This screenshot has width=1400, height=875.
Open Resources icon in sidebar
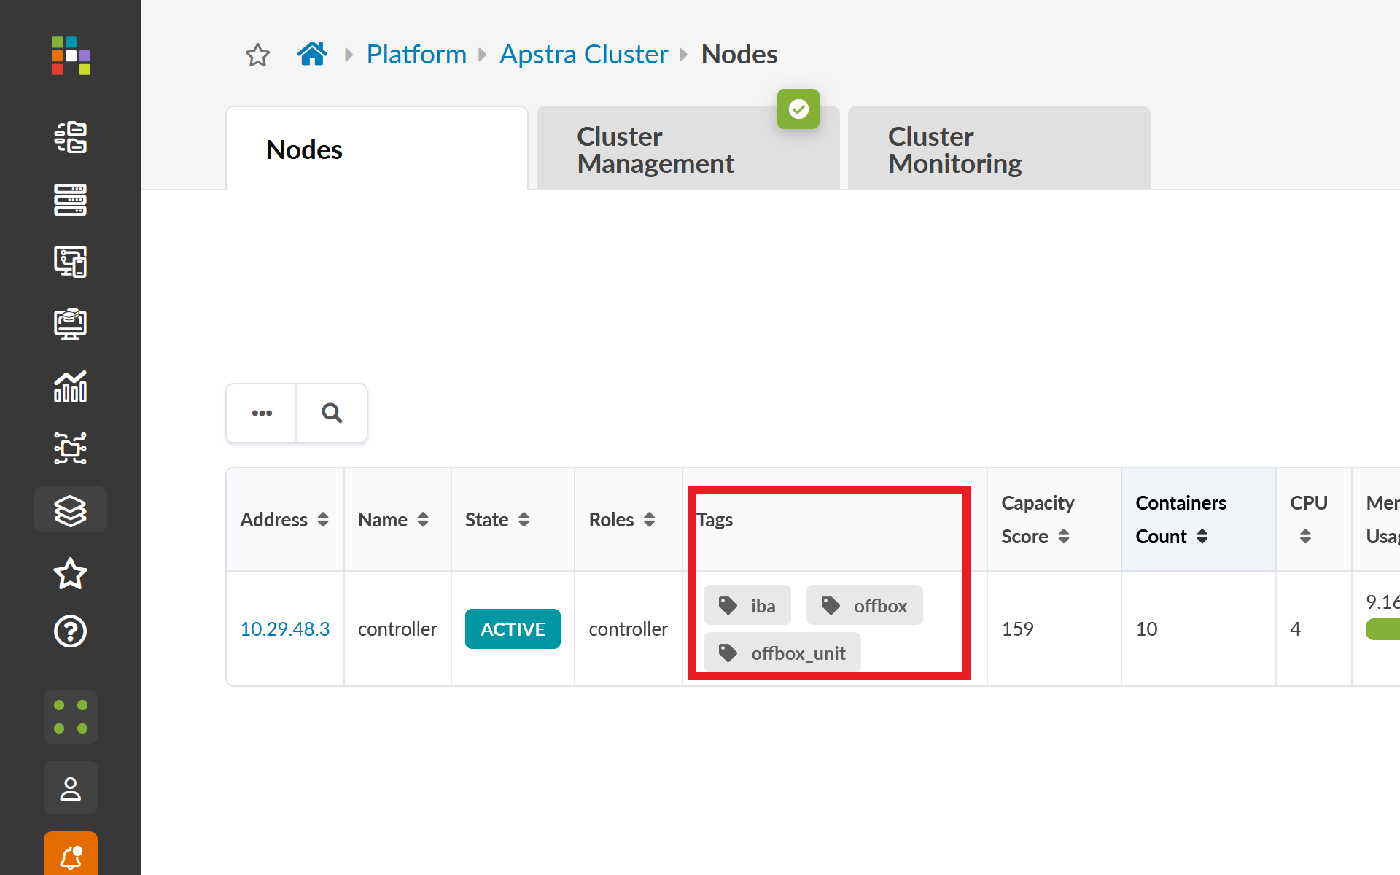71,324
